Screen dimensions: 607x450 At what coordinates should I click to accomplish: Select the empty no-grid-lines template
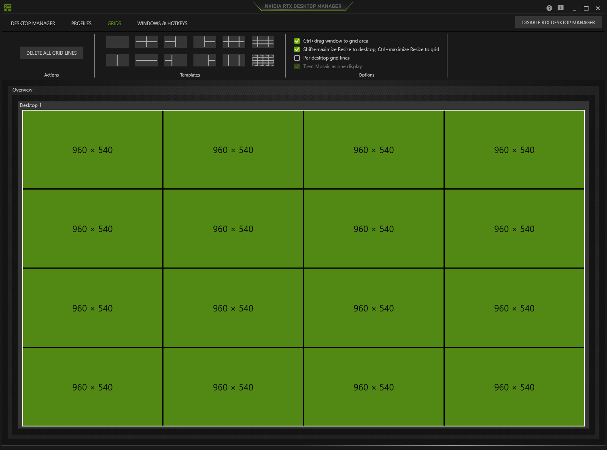tap(117, 42)
